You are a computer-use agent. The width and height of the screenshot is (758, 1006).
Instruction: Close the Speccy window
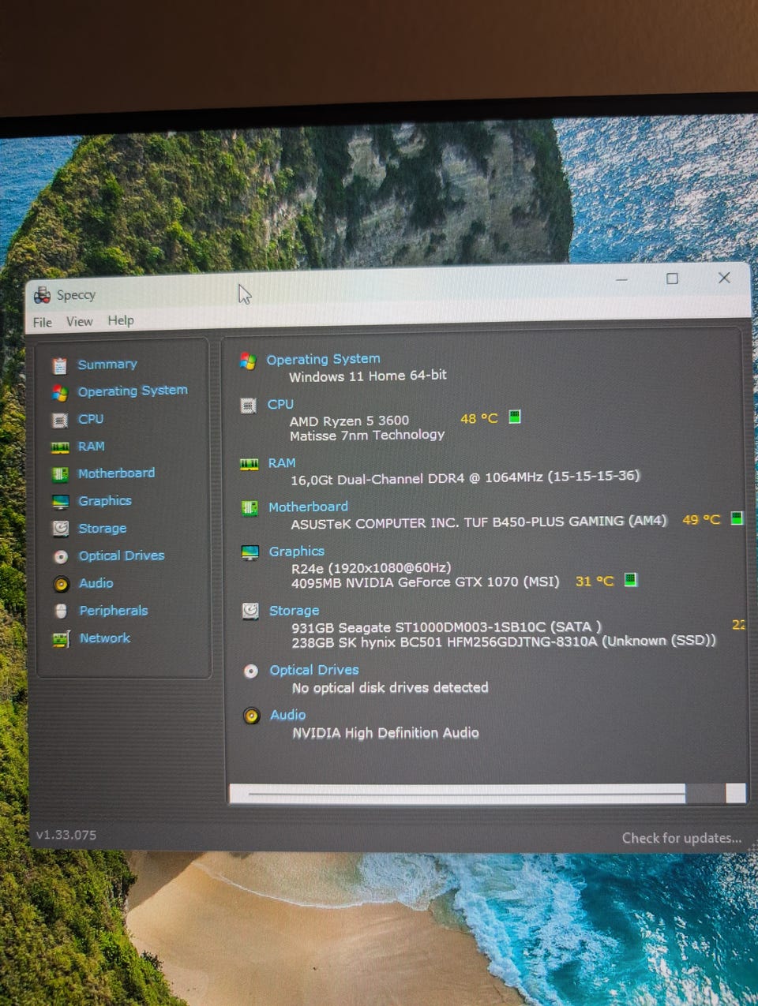724,278
